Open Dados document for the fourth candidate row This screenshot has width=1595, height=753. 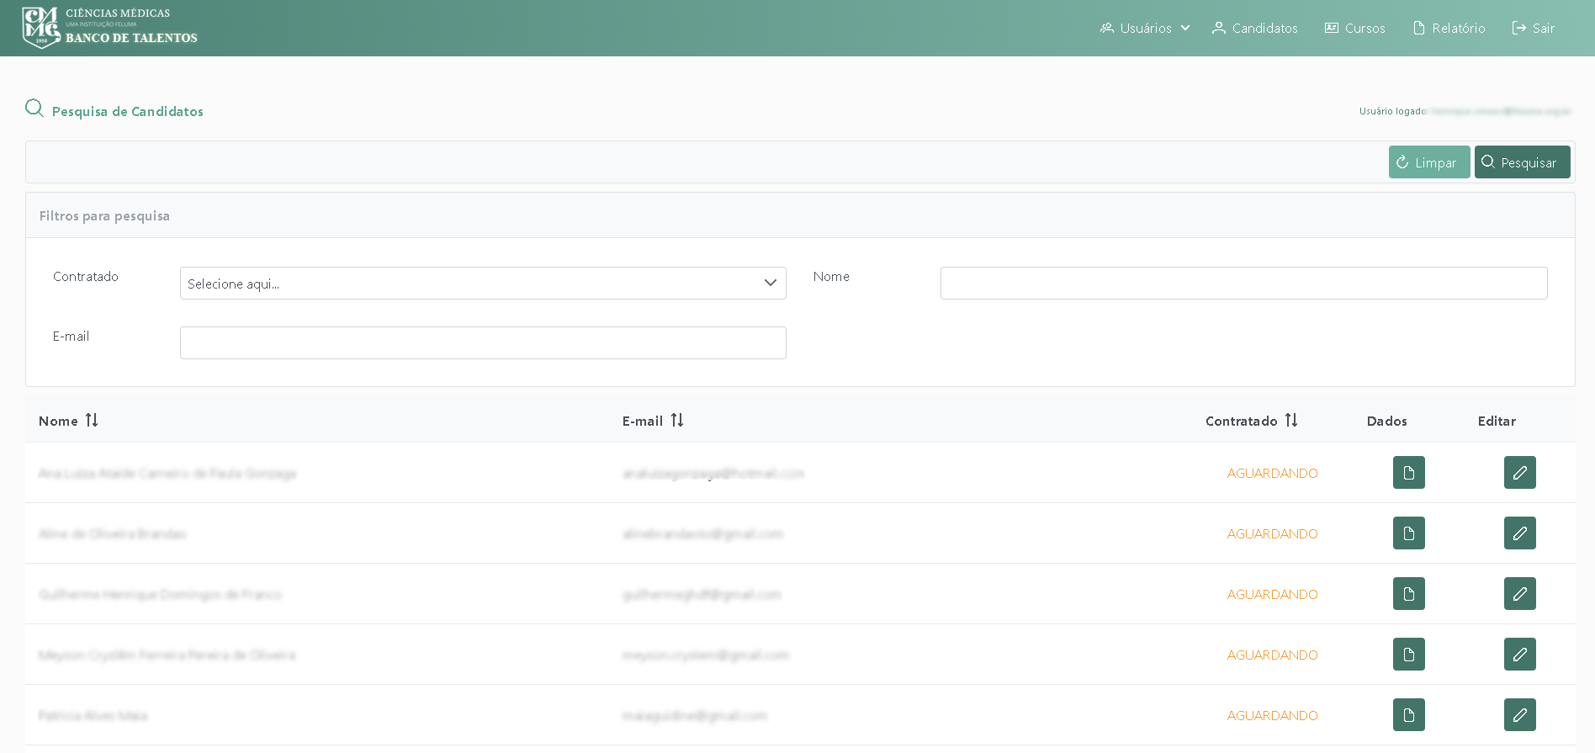1409,655
